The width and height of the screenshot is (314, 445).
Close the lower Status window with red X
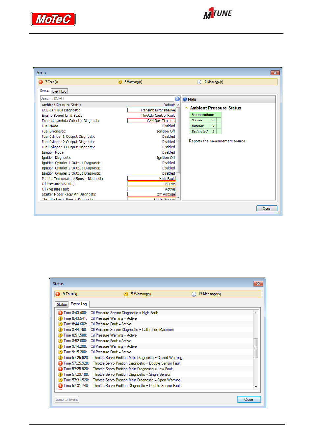coord(258,283)
